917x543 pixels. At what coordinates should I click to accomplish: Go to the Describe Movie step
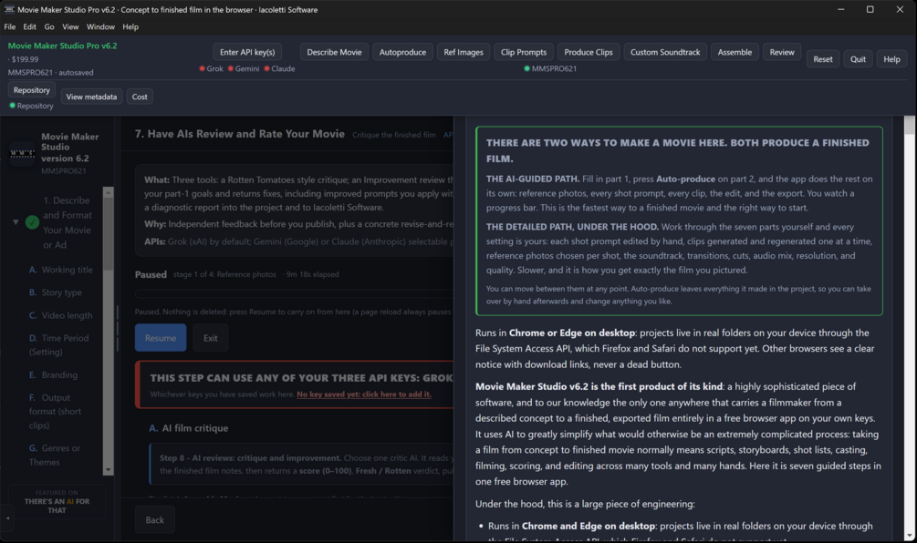click(335, 52)
